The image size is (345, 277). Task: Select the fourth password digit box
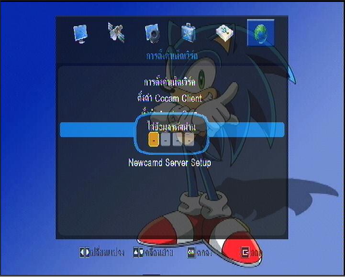click(189, 139)
